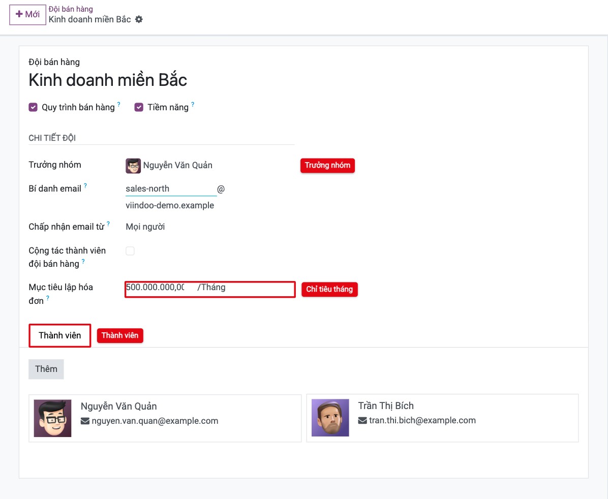Show help tooltip for Bí danh email
This screenshot has width=608, height=499.
pyautogui.click(x=85, y=185)
